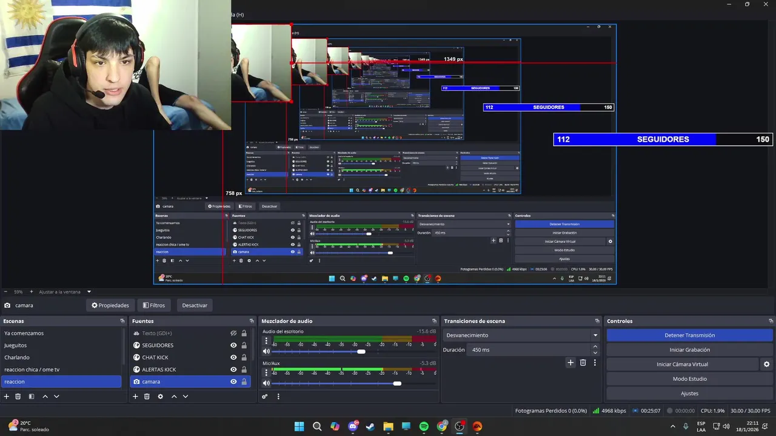Click Audio del escritorio volume slider handle
The height and width of the screenshot is (436, 776).
(x=361, y=351)
